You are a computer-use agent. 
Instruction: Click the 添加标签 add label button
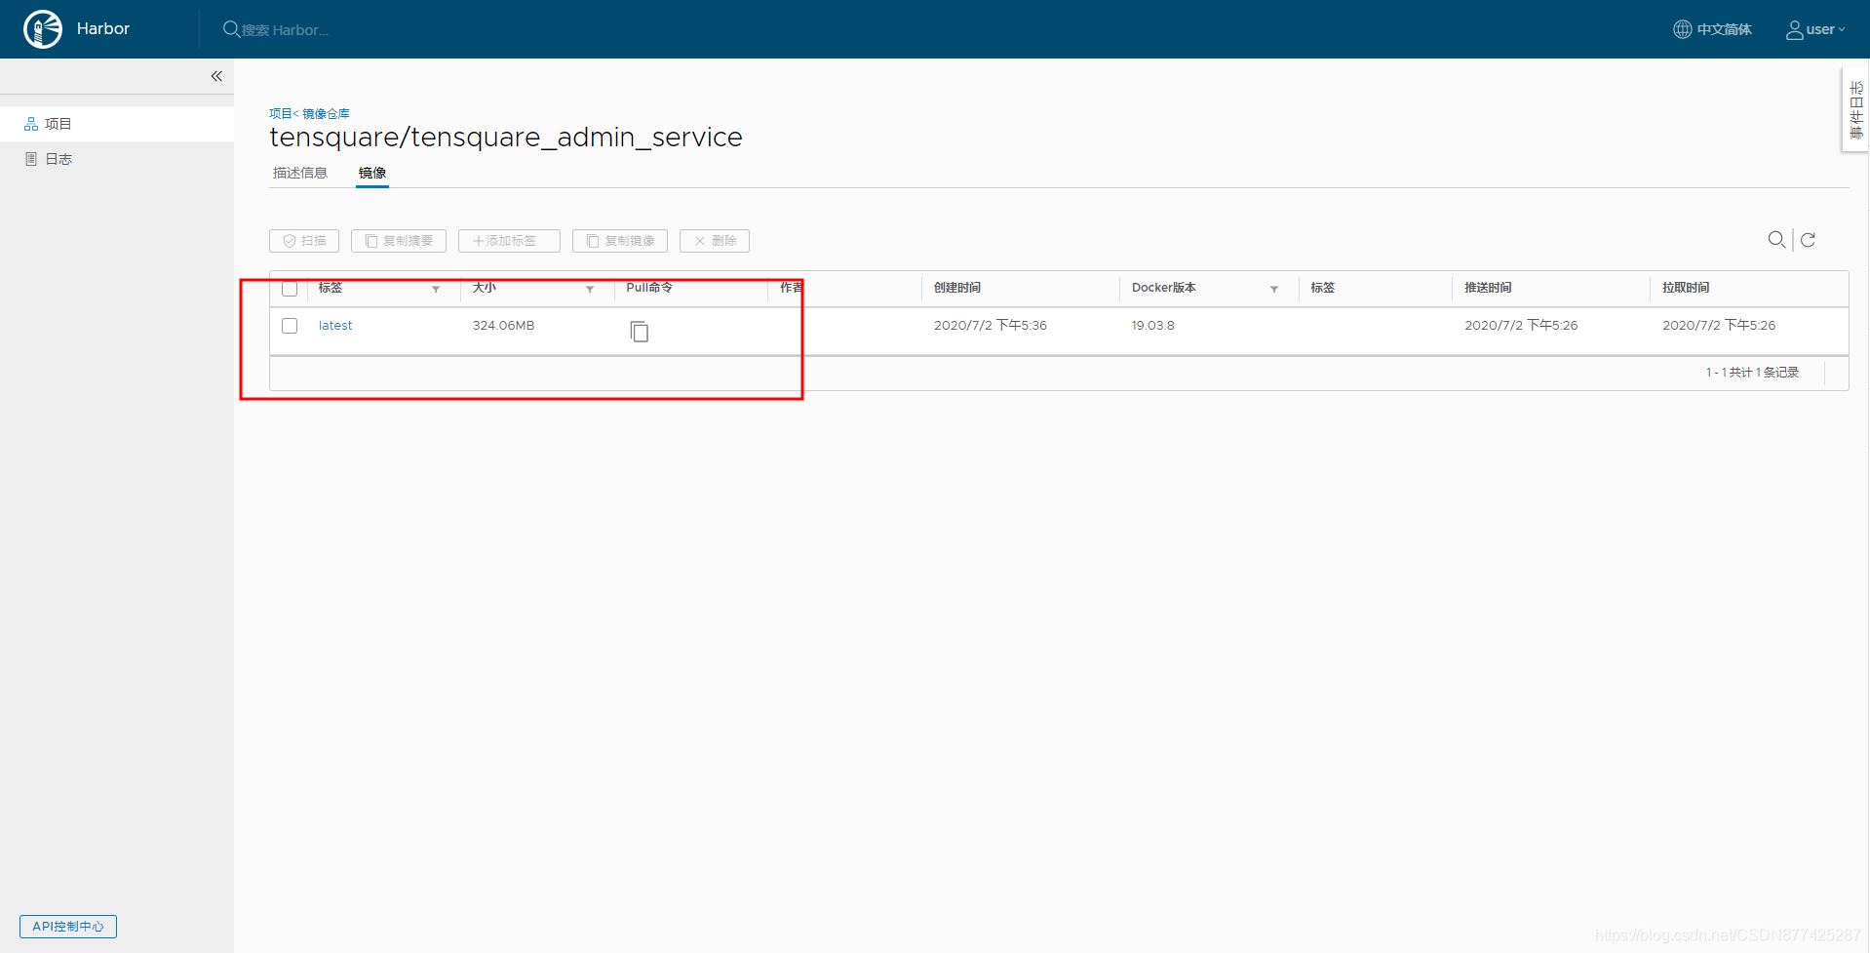(509, 241)
